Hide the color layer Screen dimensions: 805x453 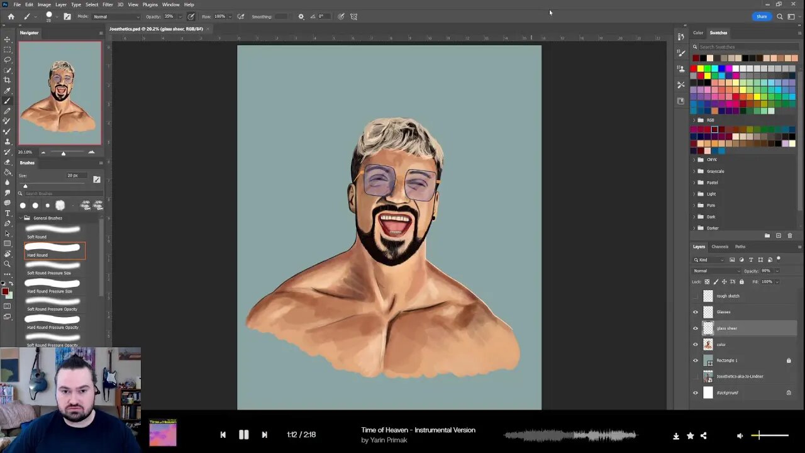click(696, 344)
